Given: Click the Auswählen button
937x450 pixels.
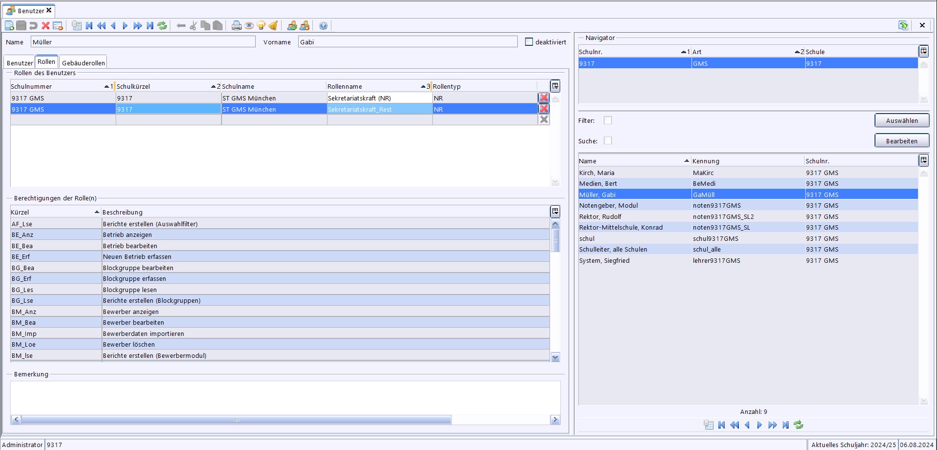Looking at the screenshot, I should (902, 120).
